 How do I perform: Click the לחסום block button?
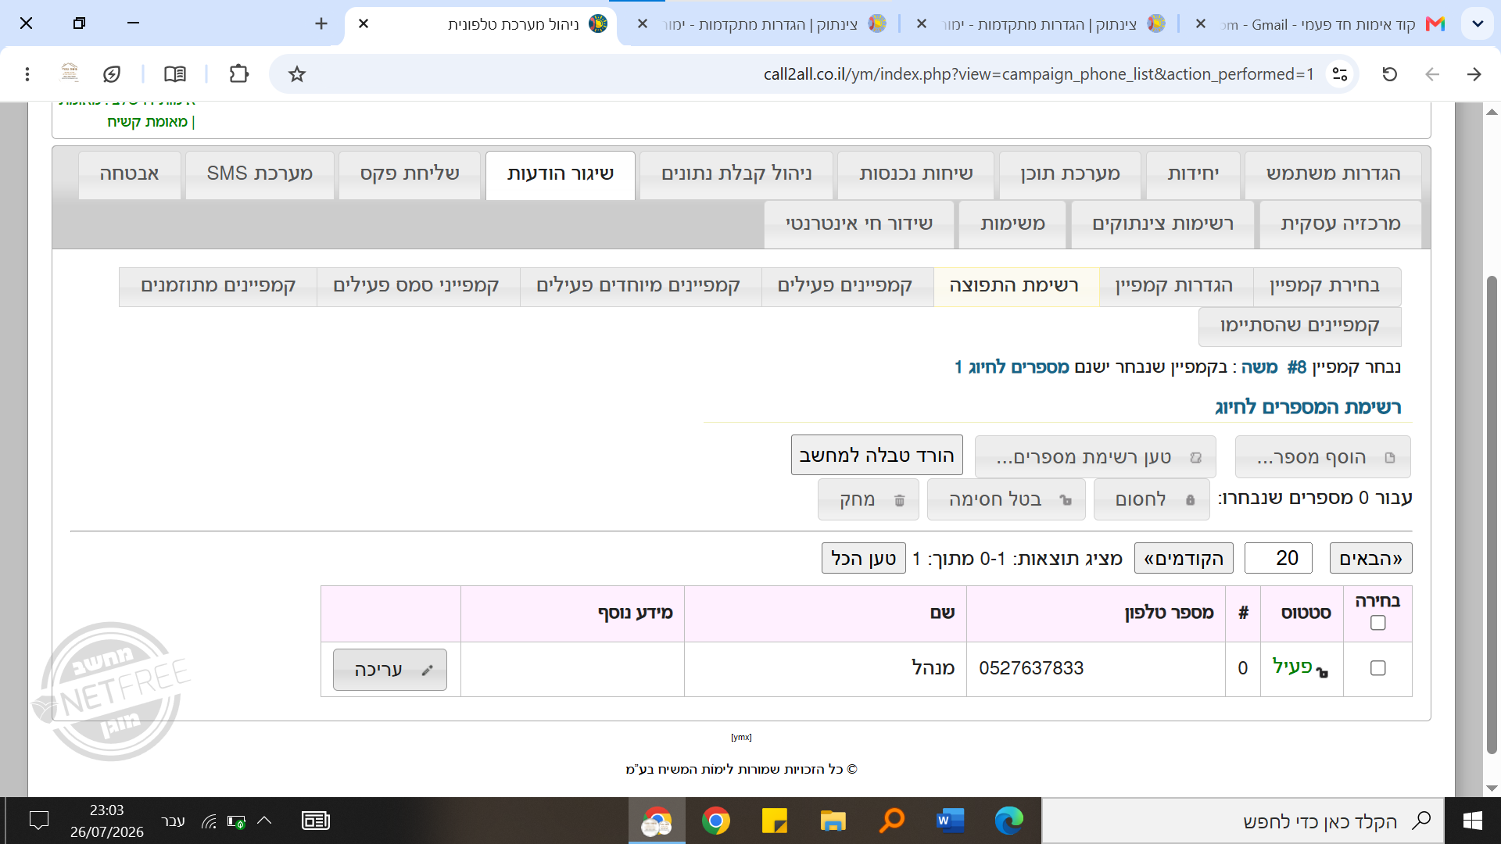pyautogui.click(x=1152, y=499)
